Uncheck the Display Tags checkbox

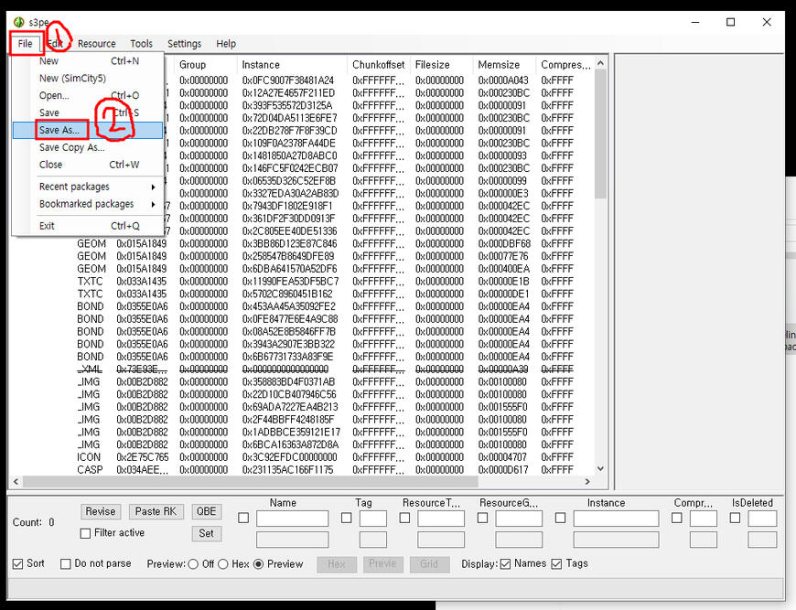point(557,564)
